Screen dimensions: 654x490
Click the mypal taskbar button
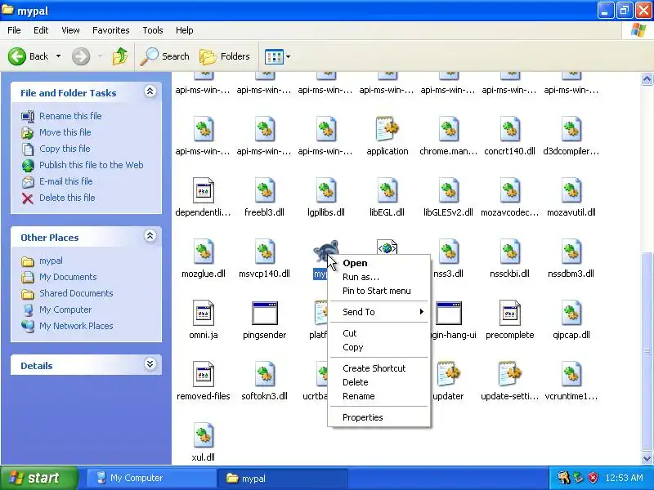point(283,478)
